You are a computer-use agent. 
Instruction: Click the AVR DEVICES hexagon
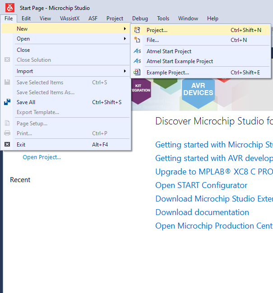pyautogui.click(x=199, y=93)
